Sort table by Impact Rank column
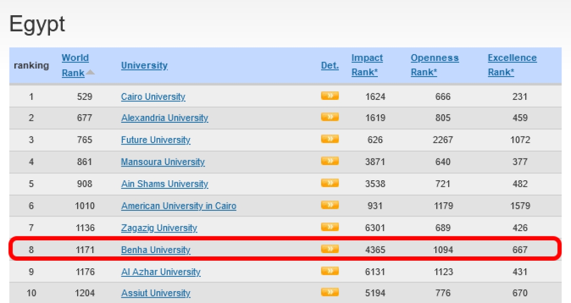 (367, 65)
